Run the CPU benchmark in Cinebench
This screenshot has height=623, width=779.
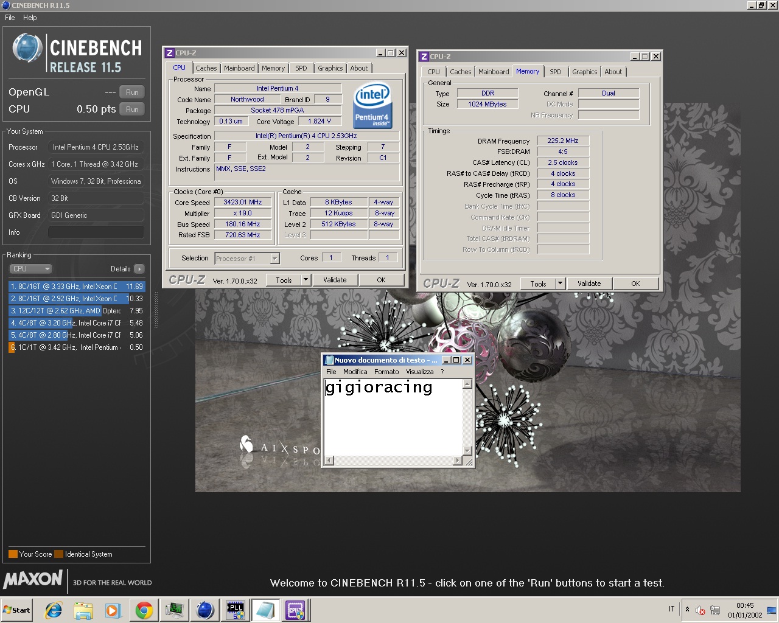click(132, 110)
